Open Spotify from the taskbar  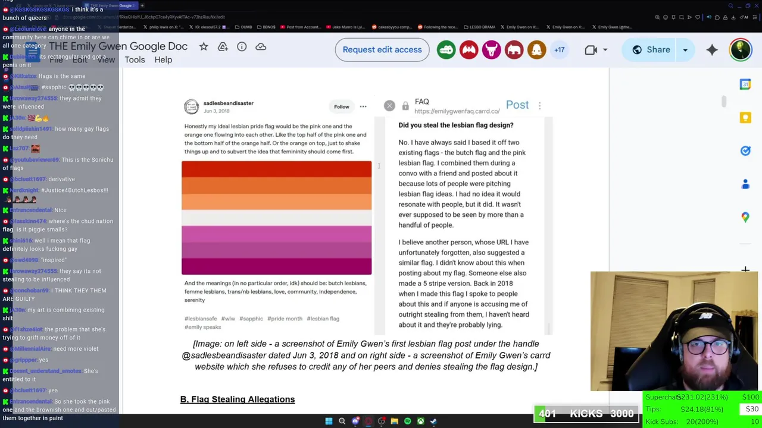click(407, 421)
